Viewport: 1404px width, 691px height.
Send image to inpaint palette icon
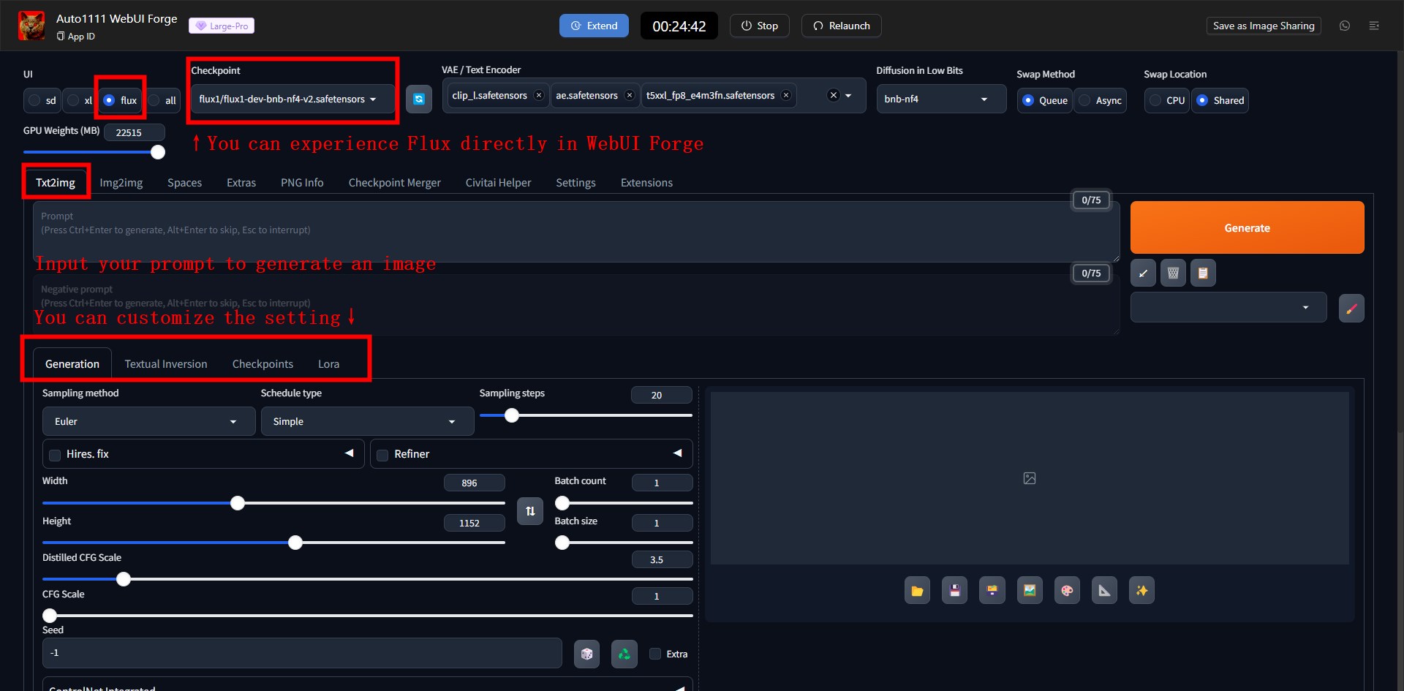pos(1067,591)
